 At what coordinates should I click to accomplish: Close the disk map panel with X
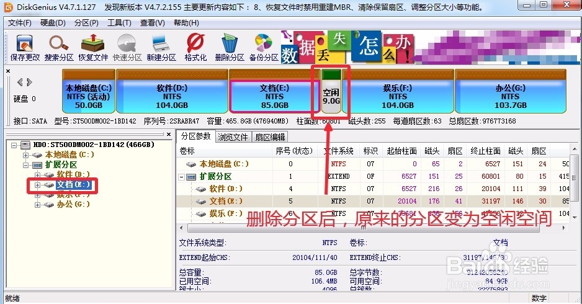[x=8, y=71]
